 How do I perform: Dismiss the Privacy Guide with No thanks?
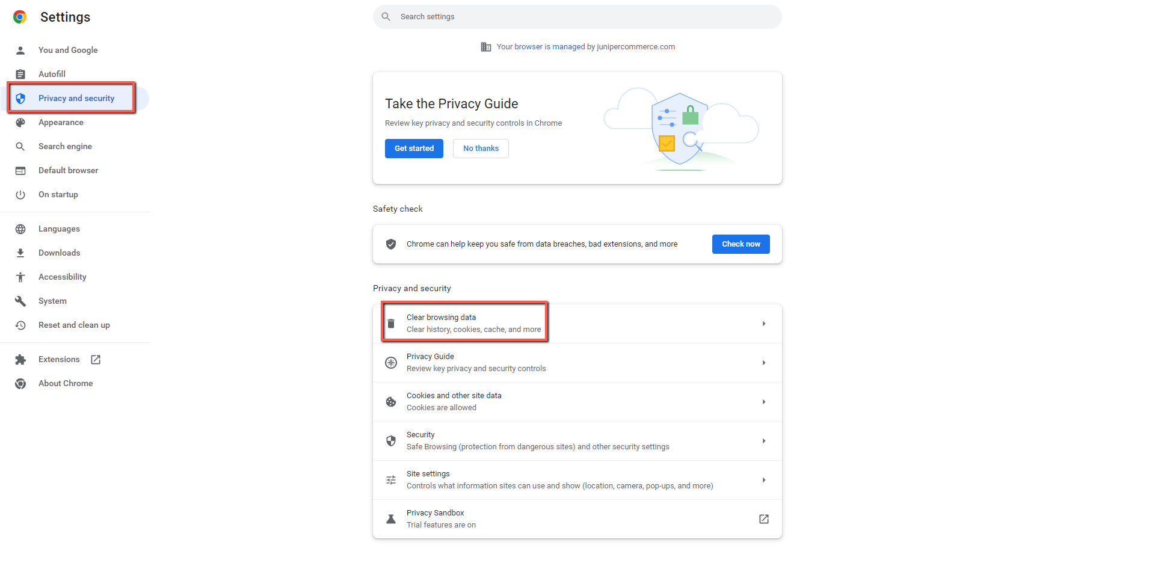481,149
